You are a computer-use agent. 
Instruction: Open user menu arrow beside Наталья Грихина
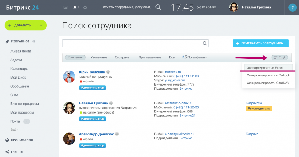pyautogui.click(x=274, y=7)
